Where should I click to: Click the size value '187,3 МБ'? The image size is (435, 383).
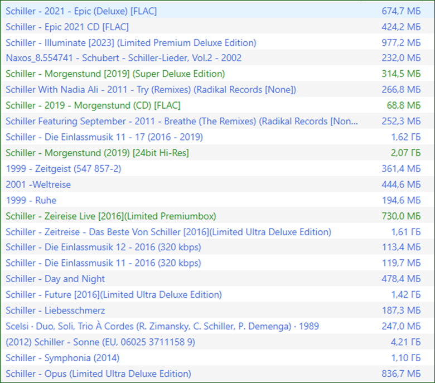[x=401, y=310]
